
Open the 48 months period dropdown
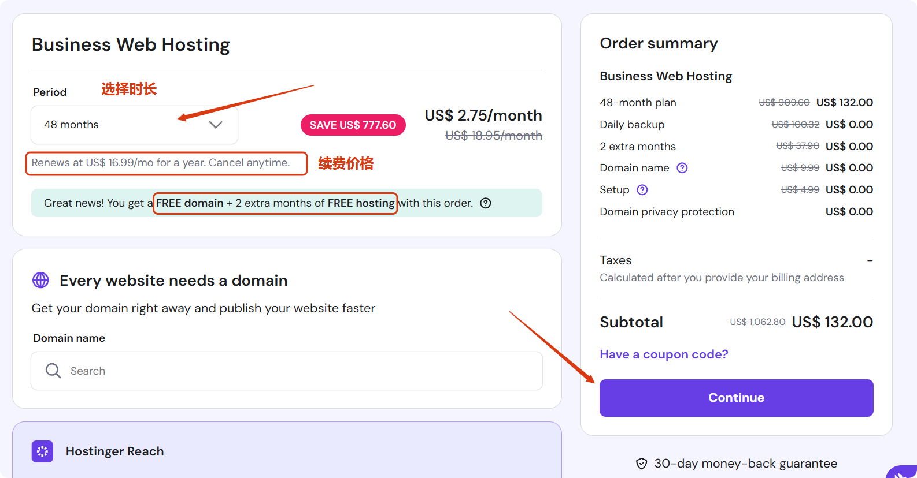point(134,125)
